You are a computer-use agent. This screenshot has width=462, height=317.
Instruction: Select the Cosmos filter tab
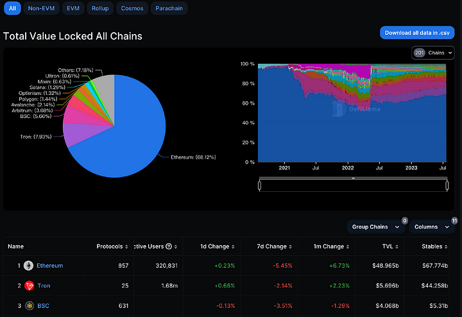[x=133, y=8]
